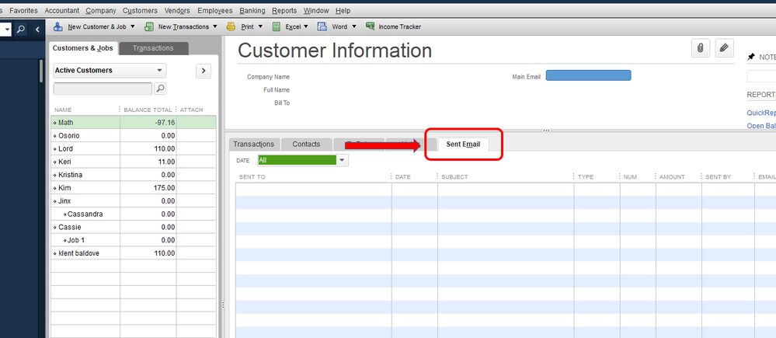Expand the Word dropdown arrow
776x338 pixels.
354,26
